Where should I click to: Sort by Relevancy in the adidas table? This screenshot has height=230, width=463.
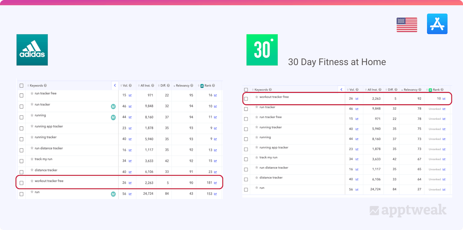(182, 86)
